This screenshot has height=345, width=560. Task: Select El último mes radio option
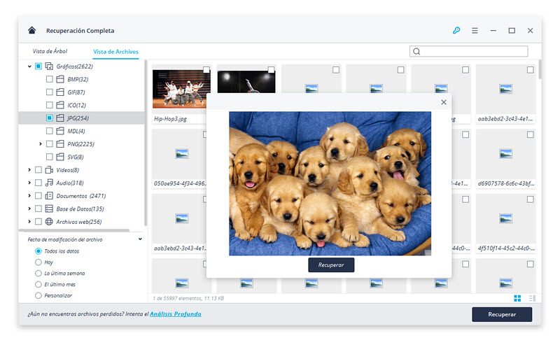click(38, 284)
